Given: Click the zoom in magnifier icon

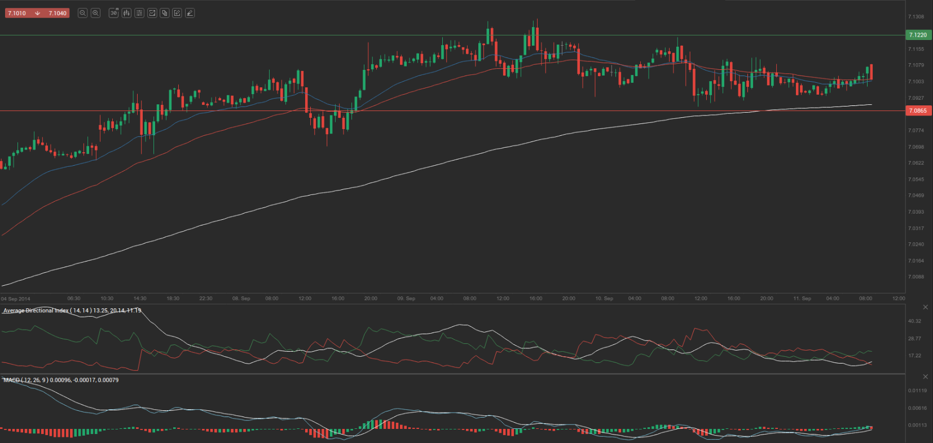Looking at the screenshot, I should [x=95, y=13].
